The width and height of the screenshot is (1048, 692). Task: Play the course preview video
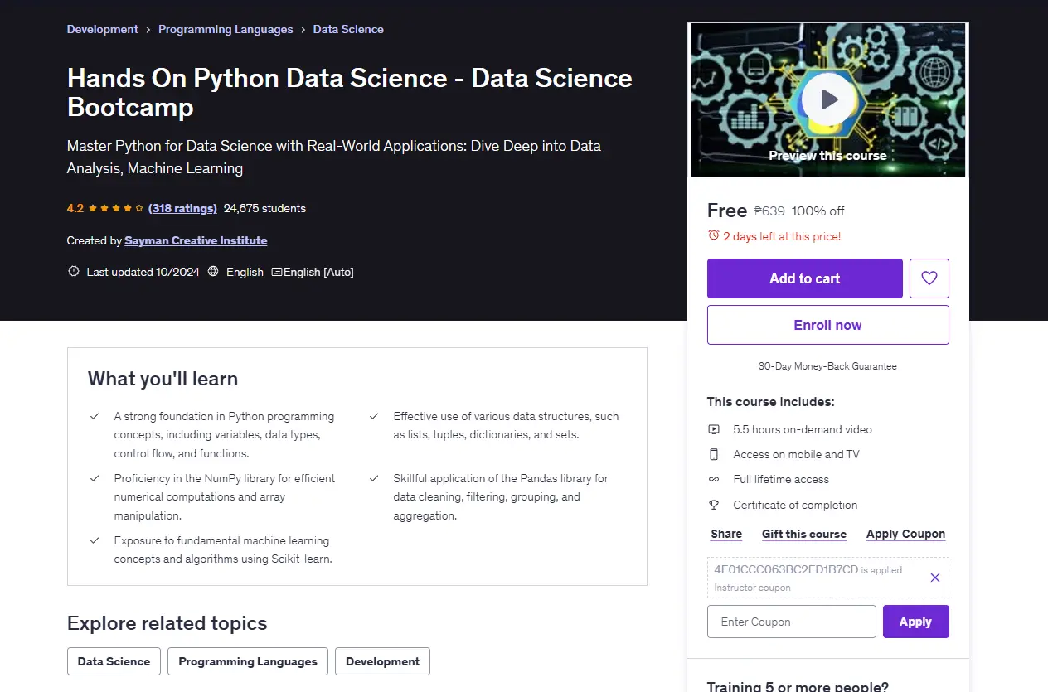point(828,100)
